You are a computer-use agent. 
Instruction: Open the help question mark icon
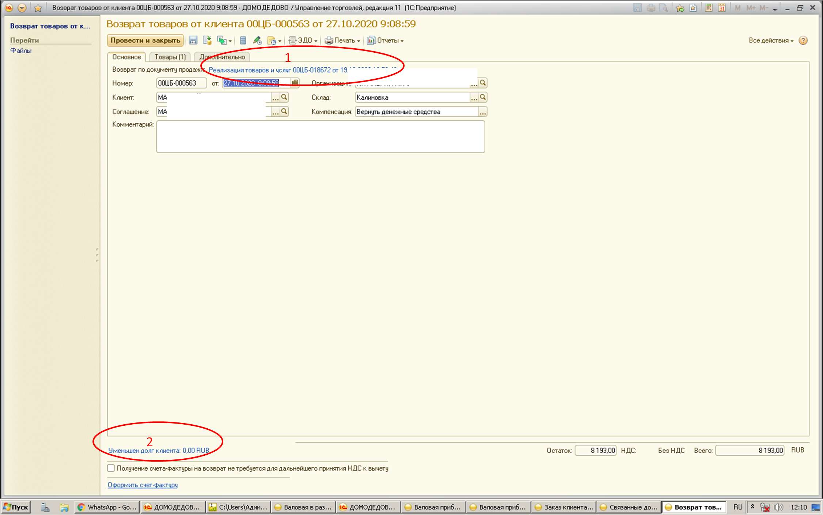click(x=803, y=41)
